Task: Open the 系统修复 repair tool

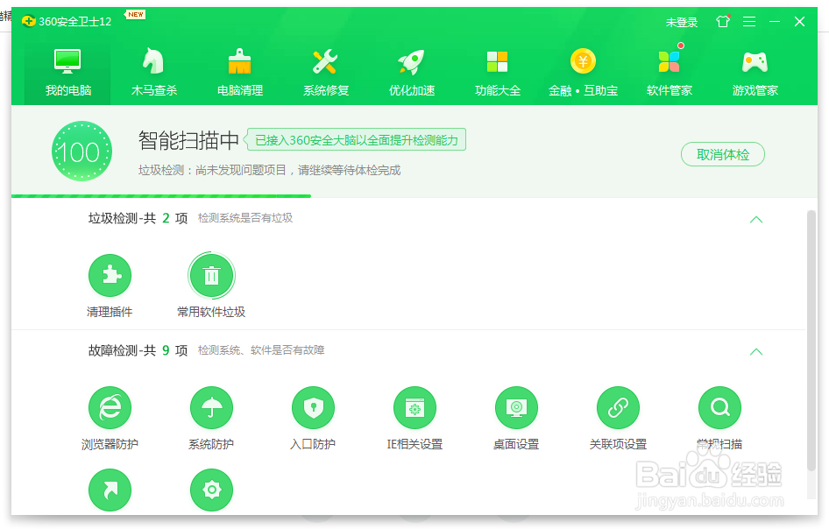Action: pos(325,70)
